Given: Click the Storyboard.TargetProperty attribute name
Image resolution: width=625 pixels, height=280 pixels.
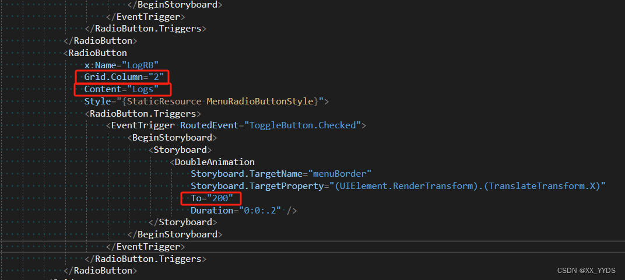Looking at the screenshot, I should click(x=257, y=186).
